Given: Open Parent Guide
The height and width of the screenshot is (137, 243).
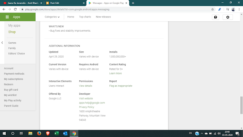Looking at the screenshot, I should point(11,106).
